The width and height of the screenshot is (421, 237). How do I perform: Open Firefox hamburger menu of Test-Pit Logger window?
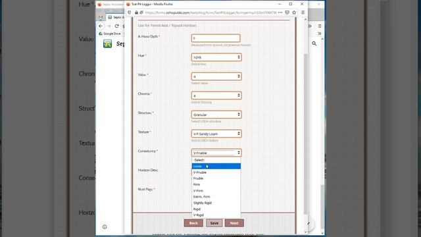pyautogui.click(x=303, y=13)
